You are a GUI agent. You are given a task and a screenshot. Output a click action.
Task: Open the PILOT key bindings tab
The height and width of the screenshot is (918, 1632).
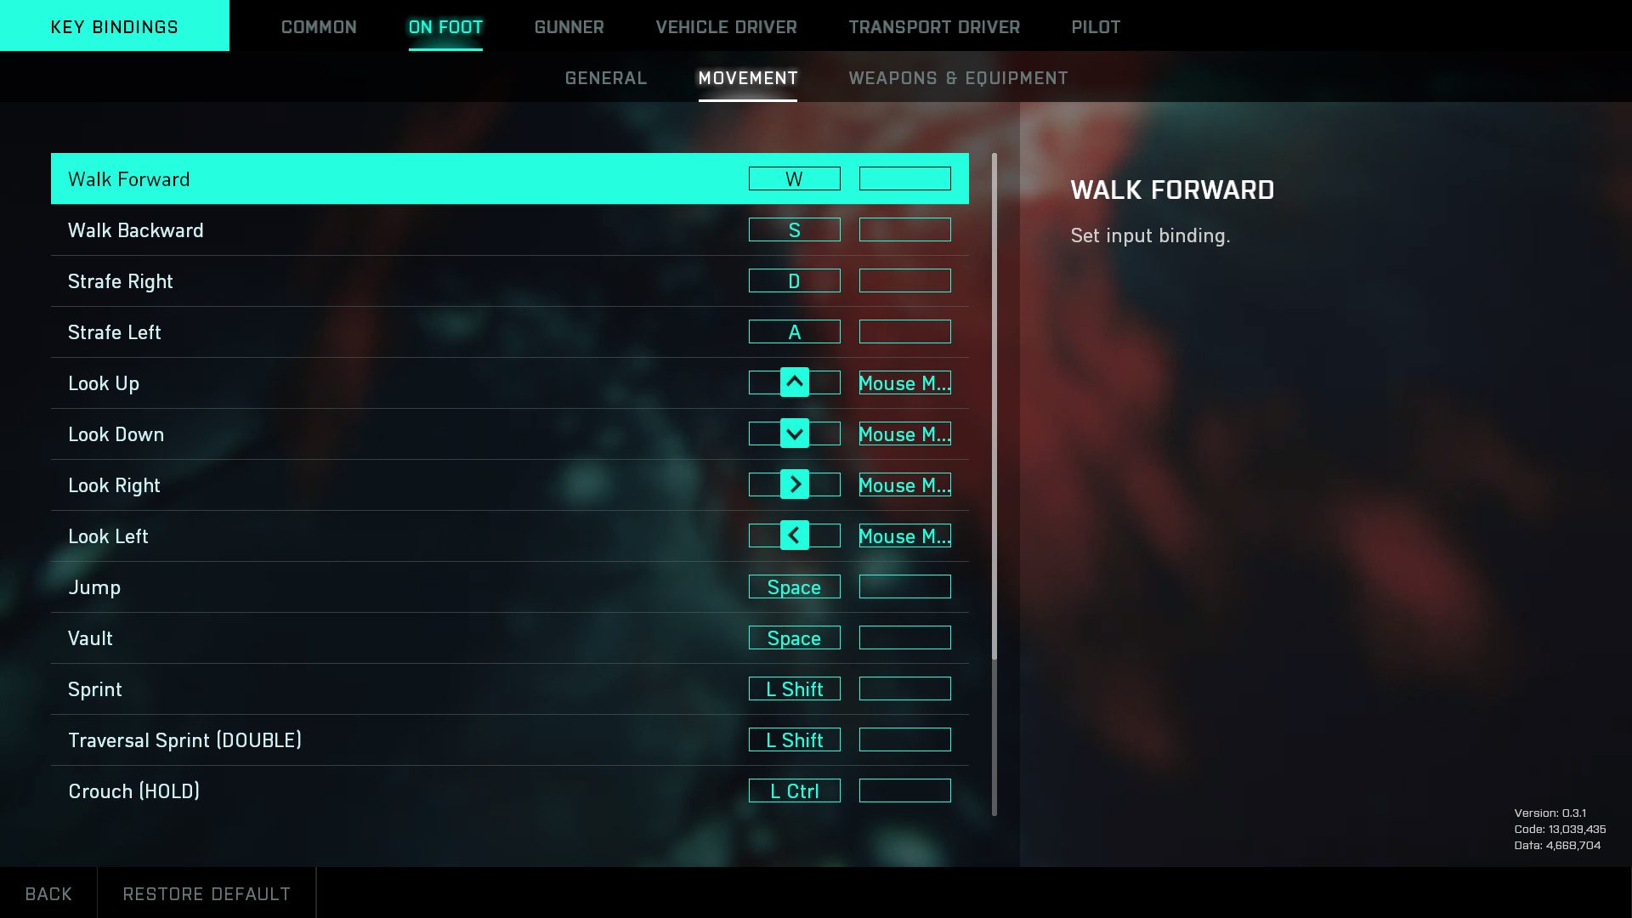click(x=1095, y=27)
